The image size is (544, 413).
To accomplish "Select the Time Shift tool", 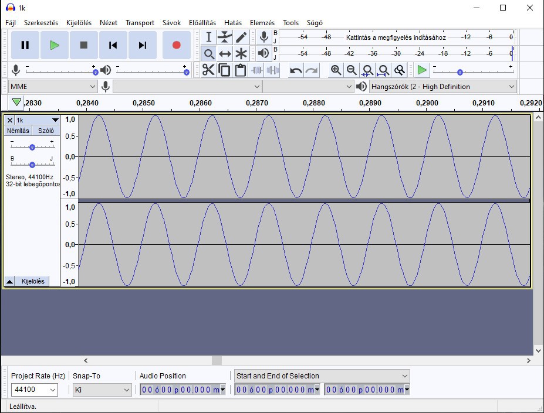I will tap(225, 54).
